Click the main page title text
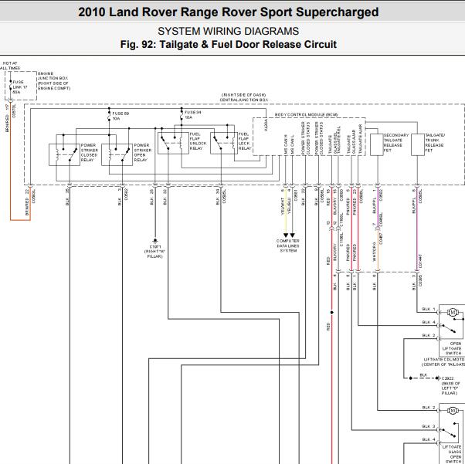 coord(228,12)
